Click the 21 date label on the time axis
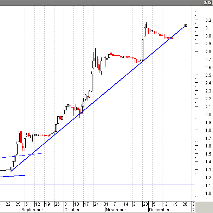 (x=135, y=204)
